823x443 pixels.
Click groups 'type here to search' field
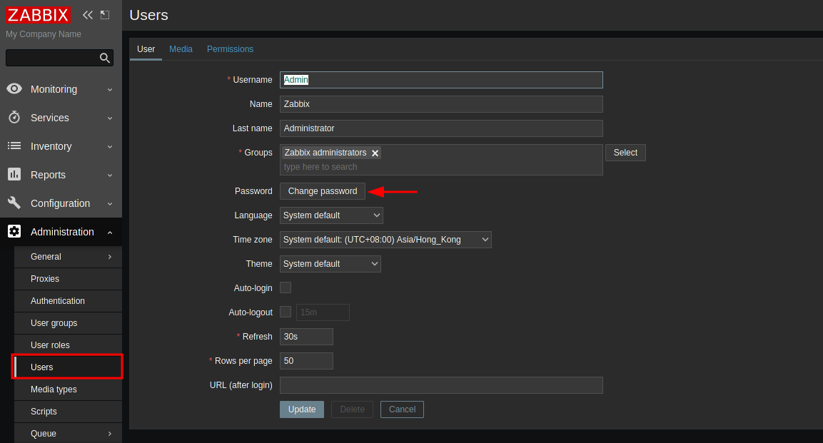(441, 167)
